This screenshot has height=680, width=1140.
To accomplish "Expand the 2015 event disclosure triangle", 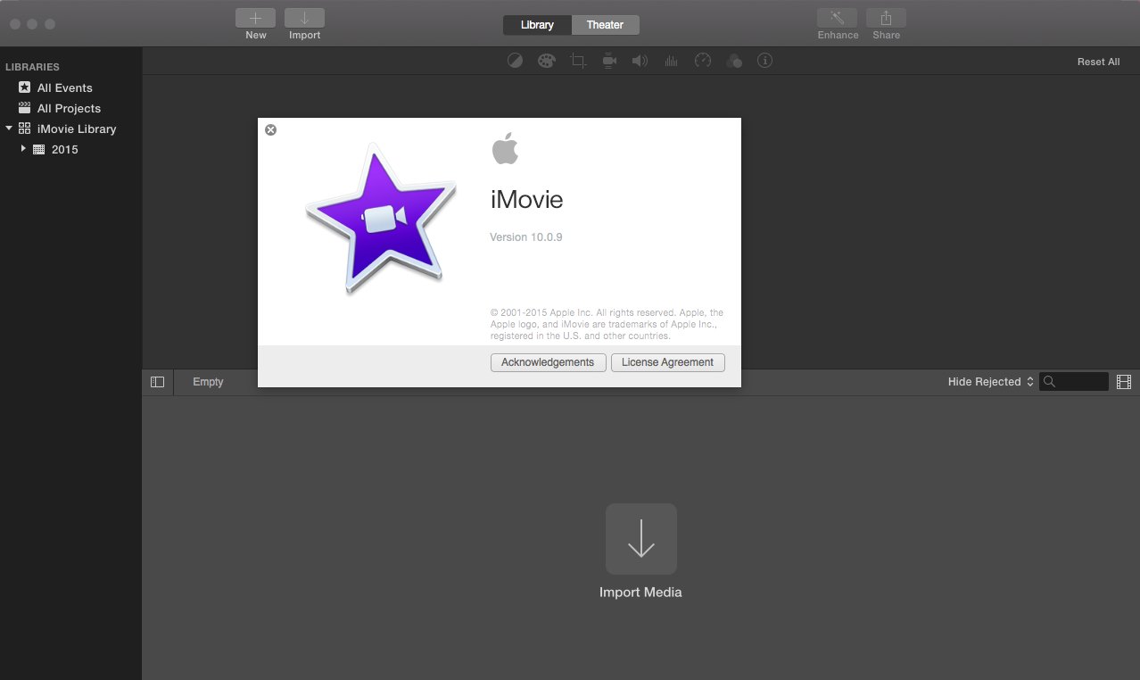I will pos(23,149).
